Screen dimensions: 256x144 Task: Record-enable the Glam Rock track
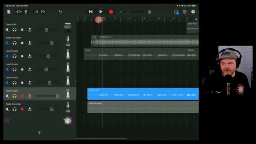point(22,30)
